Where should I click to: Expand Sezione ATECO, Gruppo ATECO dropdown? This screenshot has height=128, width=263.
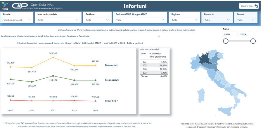140,20
